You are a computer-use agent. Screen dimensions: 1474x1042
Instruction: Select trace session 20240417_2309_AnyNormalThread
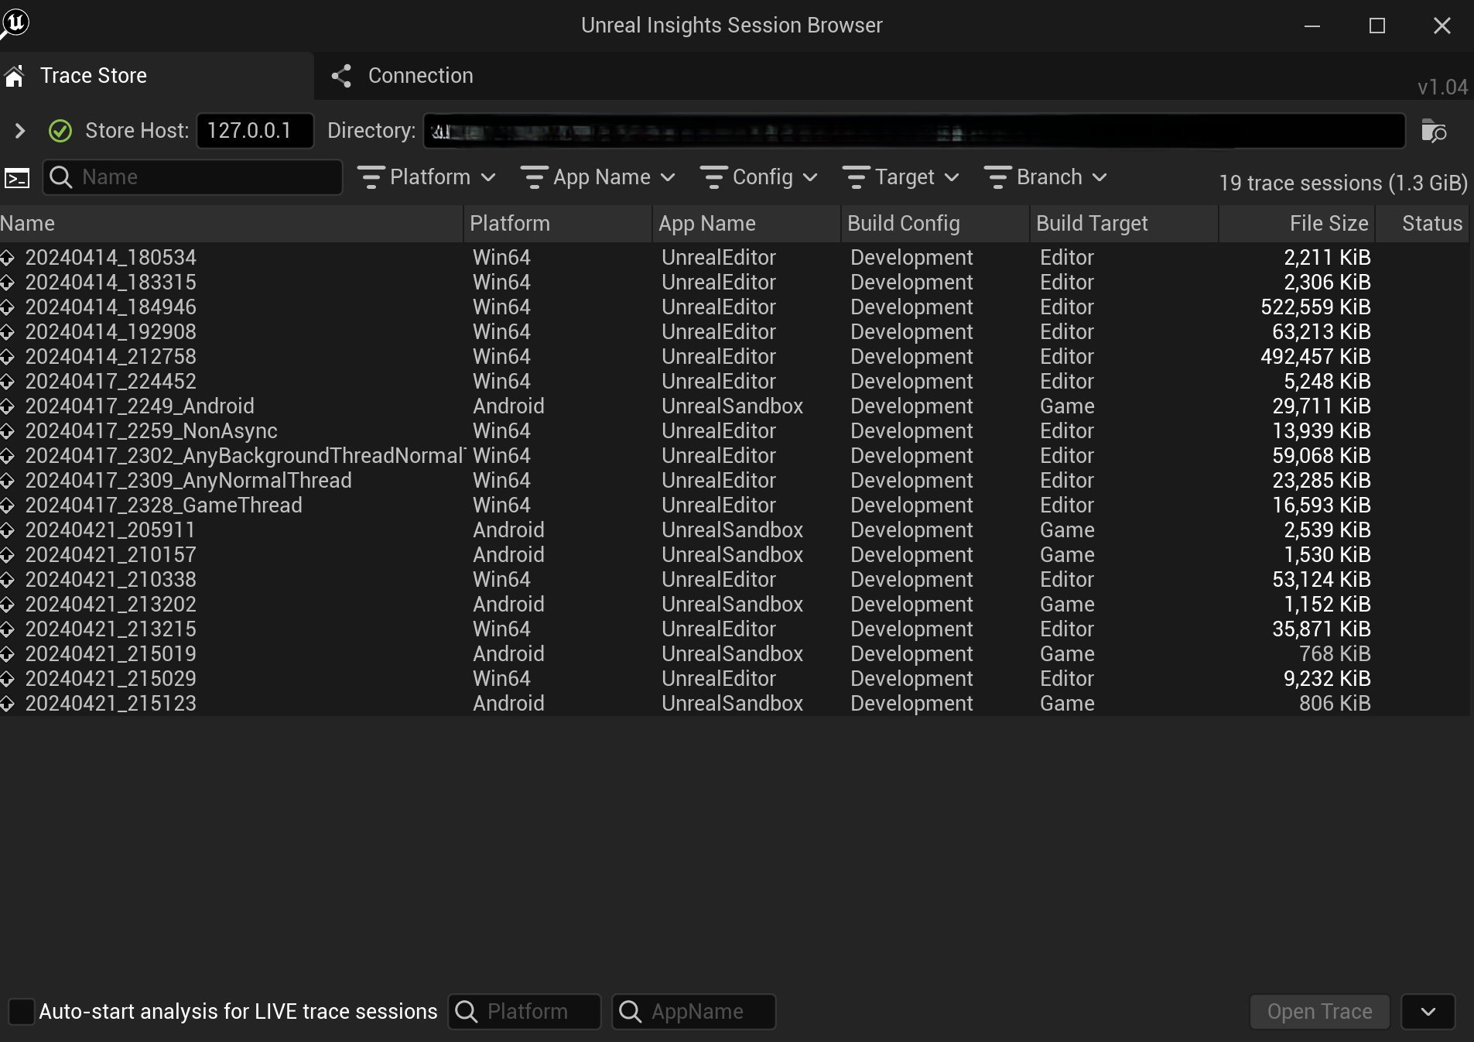[734, 480]
